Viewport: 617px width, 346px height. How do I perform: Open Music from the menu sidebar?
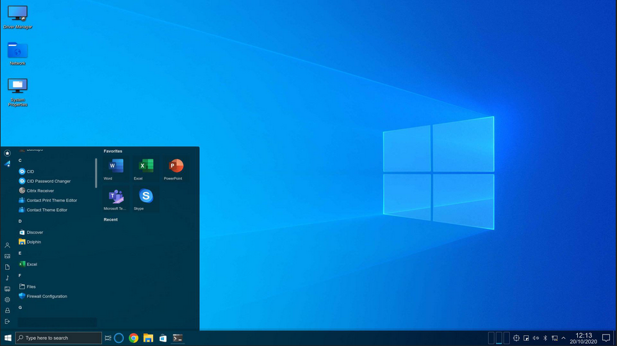pos(7,278)
